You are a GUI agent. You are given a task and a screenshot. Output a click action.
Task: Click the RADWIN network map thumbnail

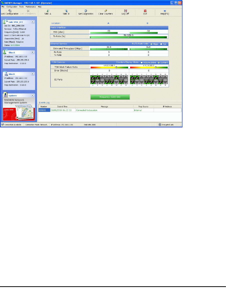click(25, 112)
